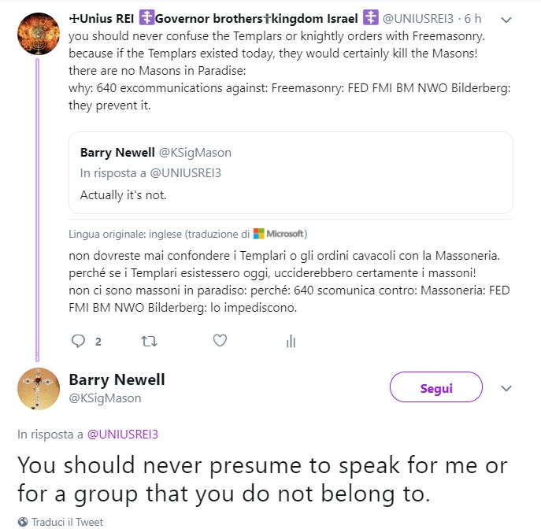Click Barry Newell's name inside the quoted tweet
This screenshot has height=529, width=541.
[117, 152]
